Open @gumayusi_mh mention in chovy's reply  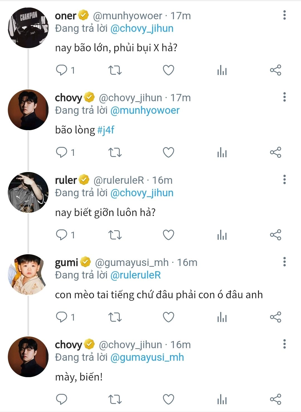point(147,357)
